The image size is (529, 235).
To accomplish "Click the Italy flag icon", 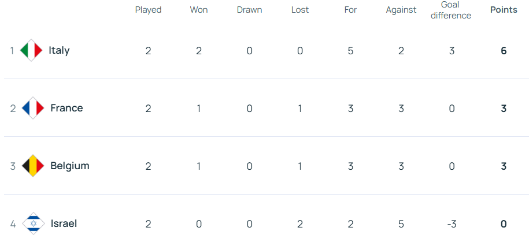I will pyautogui.click(x=31, y=50).
